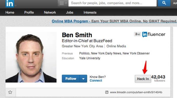Viewport: 177px width, 98px height.
Task: Select the Interests menu item
Action: tap(90, 12)
